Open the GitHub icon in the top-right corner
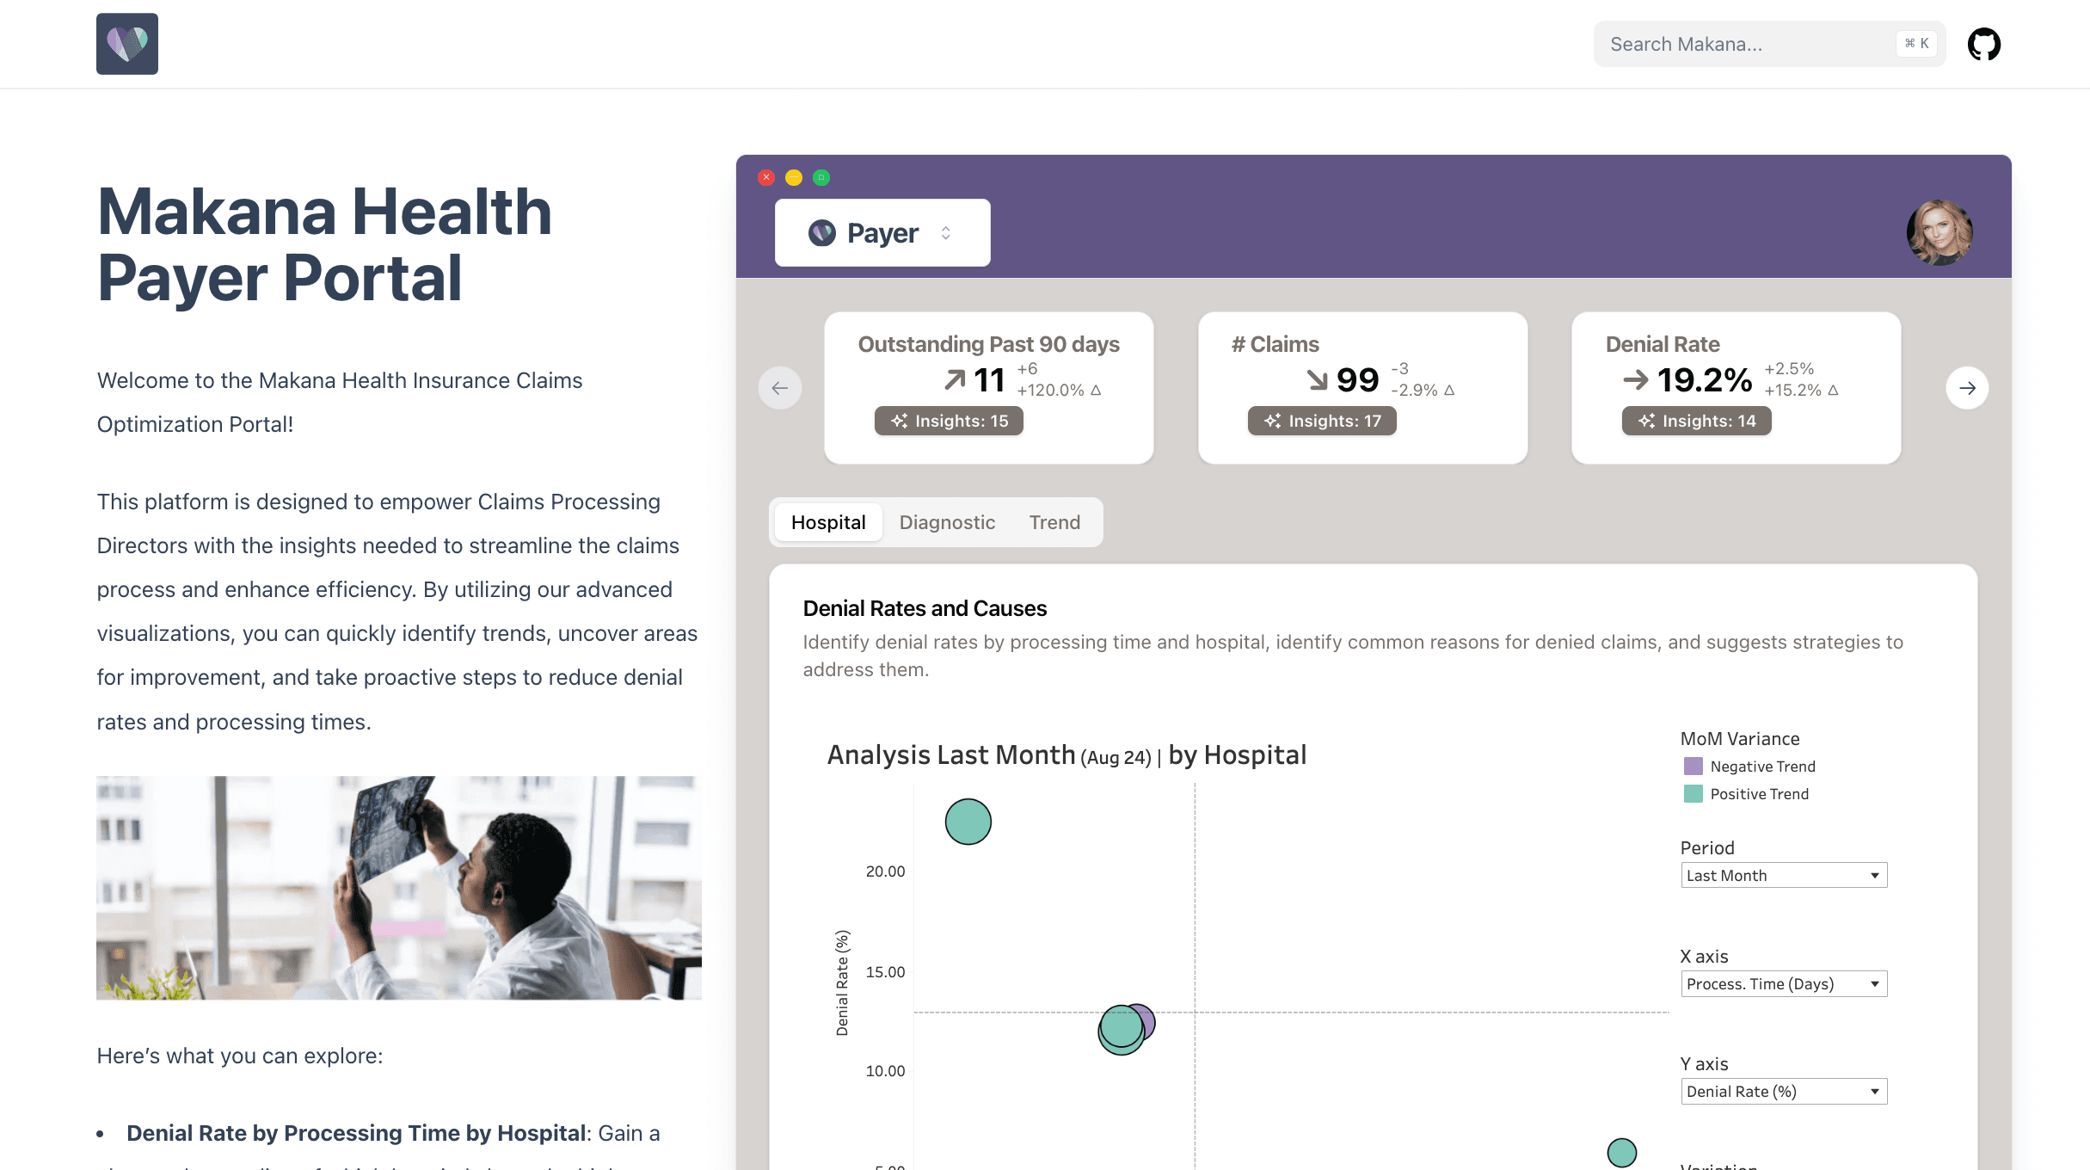Image resolution: width=2090 pixels, height=1170 pixels. (x=1983, y=43)
